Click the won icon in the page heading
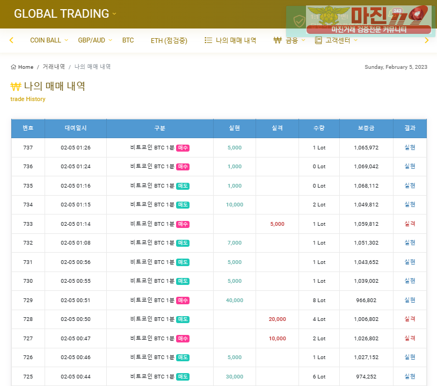 16,87
